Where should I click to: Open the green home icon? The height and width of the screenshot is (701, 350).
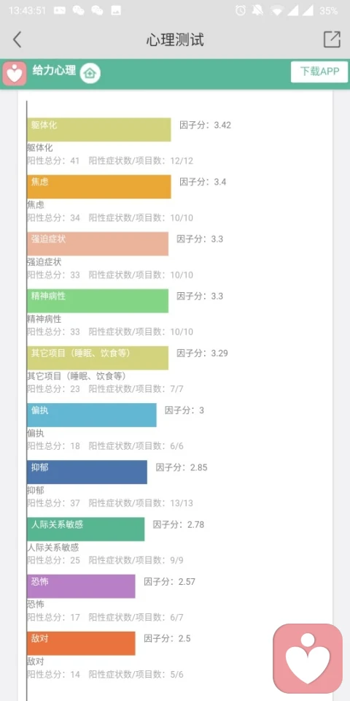click(90, 73)
